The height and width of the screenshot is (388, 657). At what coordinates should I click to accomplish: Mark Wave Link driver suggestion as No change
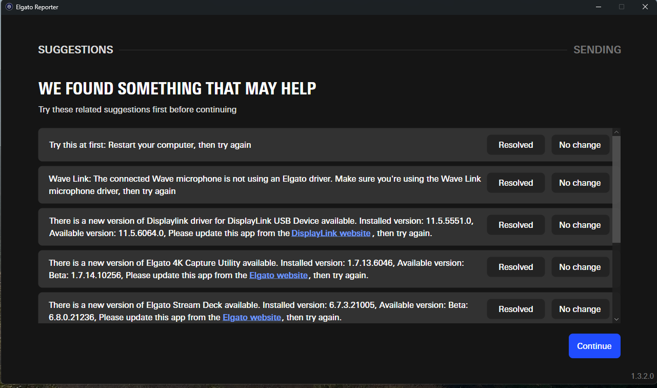point(580,183)
